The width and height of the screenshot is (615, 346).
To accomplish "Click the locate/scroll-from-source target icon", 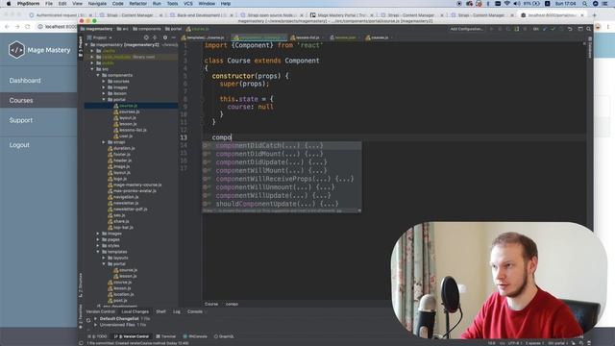I will [x=146, y=37].
